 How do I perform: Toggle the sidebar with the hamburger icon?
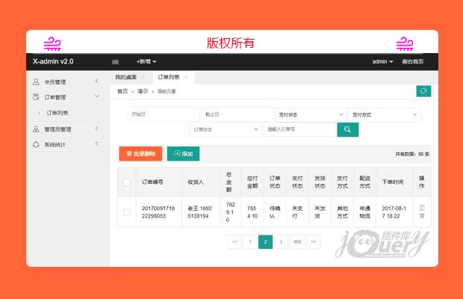click(x=116, y=62)
